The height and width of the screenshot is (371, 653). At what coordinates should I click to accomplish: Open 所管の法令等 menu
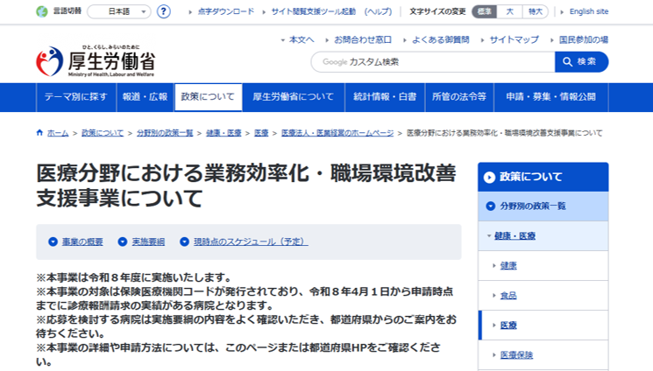tap(459, 97)
